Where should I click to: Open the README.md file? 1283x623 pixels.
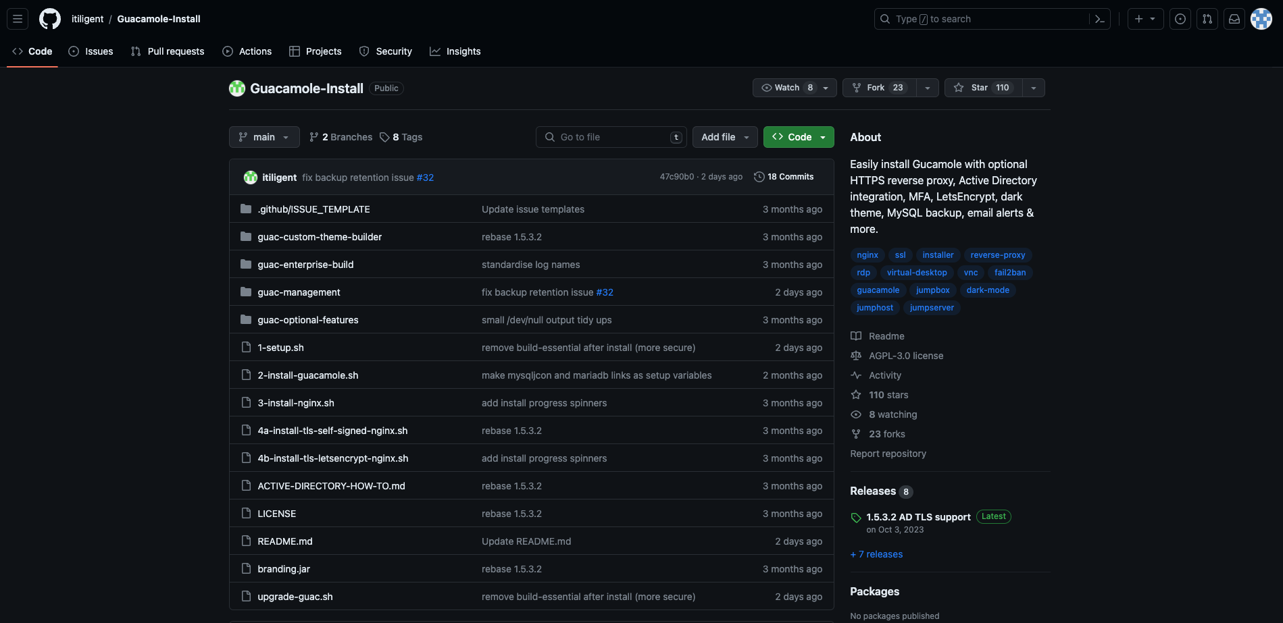tap(285, 541)
